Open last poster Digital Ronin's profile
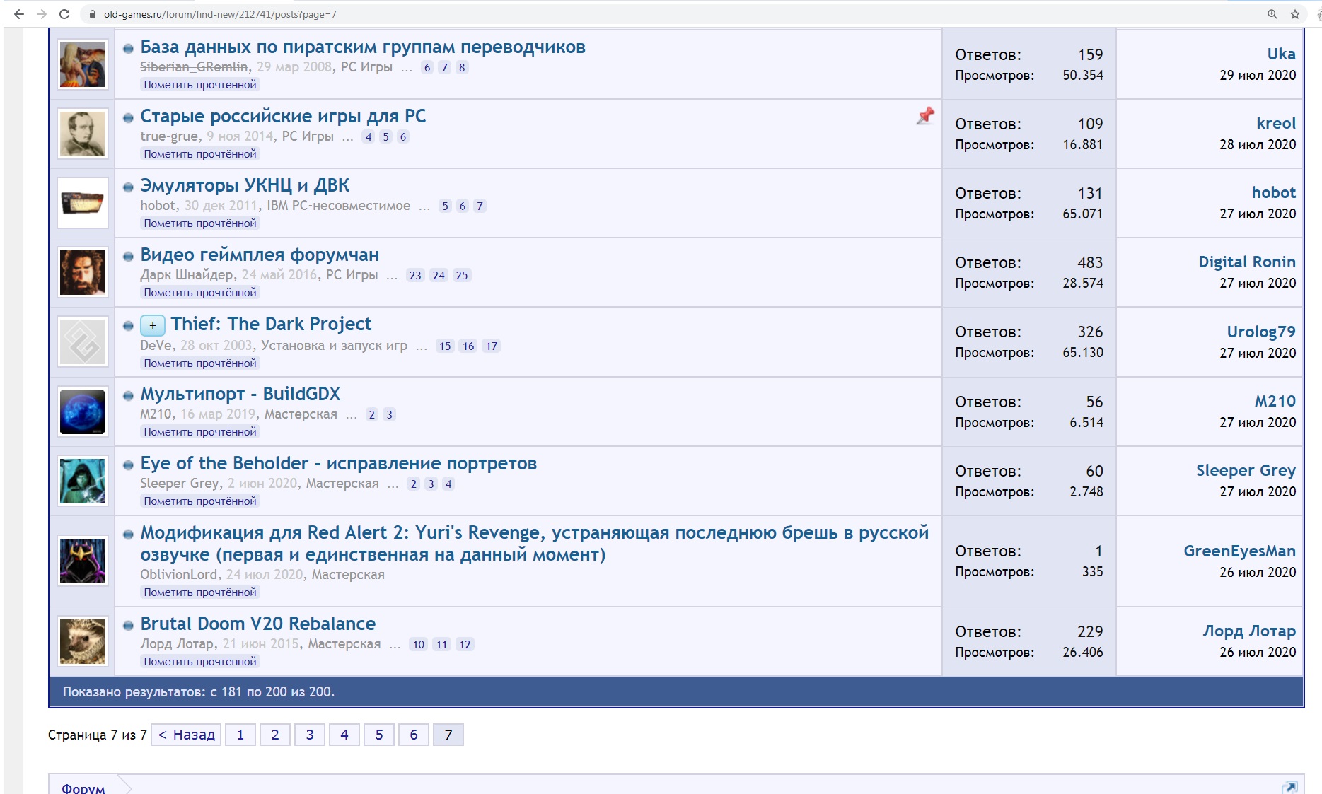Screen dimensions: 1322x794 pos(1247,262)
